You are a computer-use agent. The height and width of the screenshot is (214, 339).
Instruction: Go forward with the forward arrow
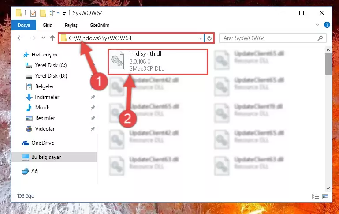point(33,38)
